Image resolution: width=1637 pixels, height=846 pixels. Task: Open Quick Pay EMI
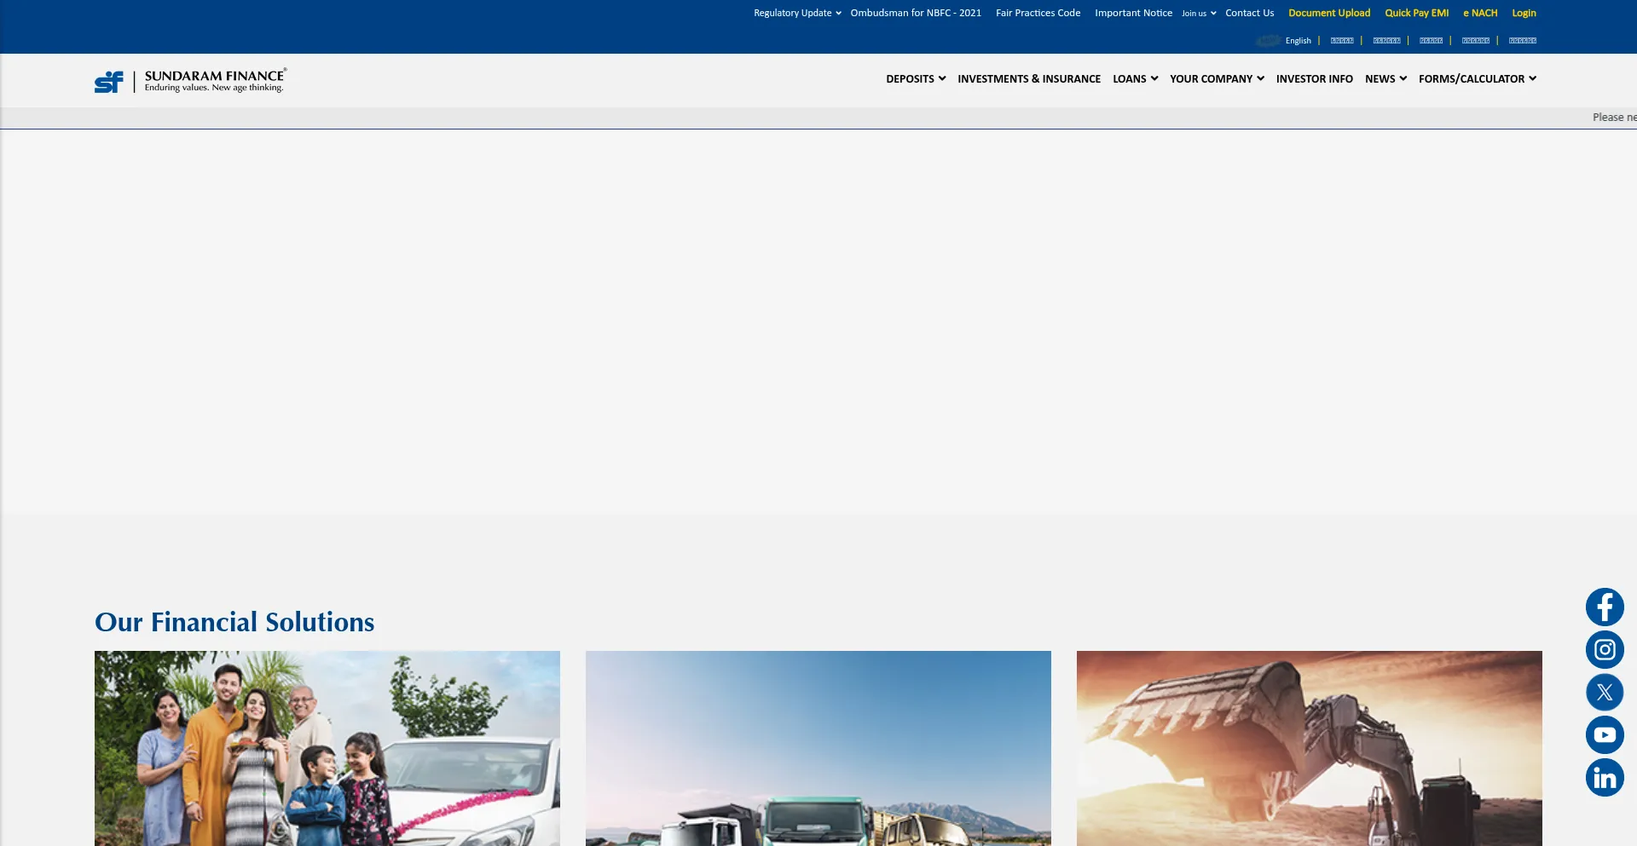pos(1416,13)
